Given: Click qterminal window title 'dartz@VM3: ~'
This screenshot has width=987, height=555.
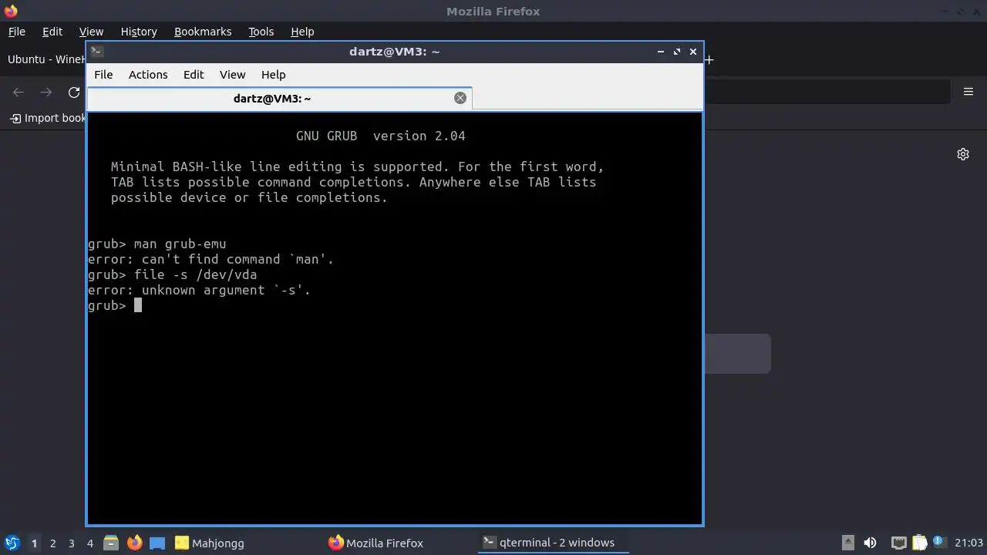Looking at the screenshot, I should [394, 52].
